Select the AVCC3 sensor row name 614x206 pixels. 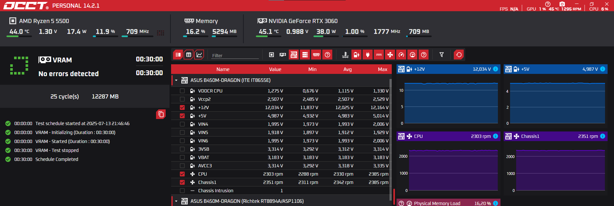click(x=205, y=166)
